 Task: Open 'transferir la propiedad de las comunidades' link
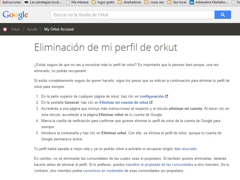(159, 164)
